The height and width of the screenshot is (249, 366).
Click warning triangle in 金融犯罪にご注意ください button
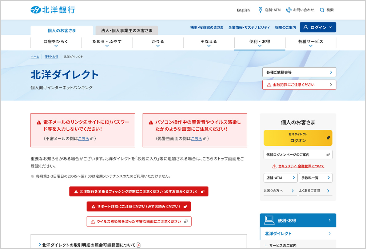(x=269, y=85)
